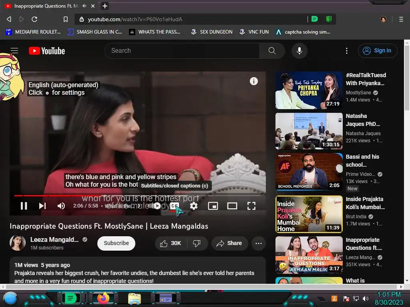Go forward in browser history
Viewport: 410px width, 307px height.
tap(22, 19)
